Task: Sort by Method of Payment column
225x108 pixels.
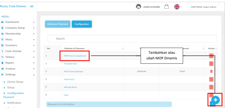Action: pos(122,48)
